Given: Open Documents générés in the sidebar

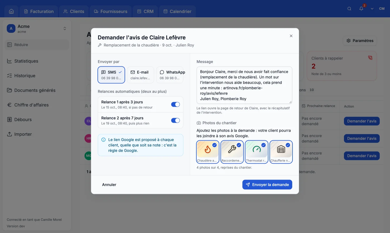Looking at the screenshot, I should click(37, 90).
